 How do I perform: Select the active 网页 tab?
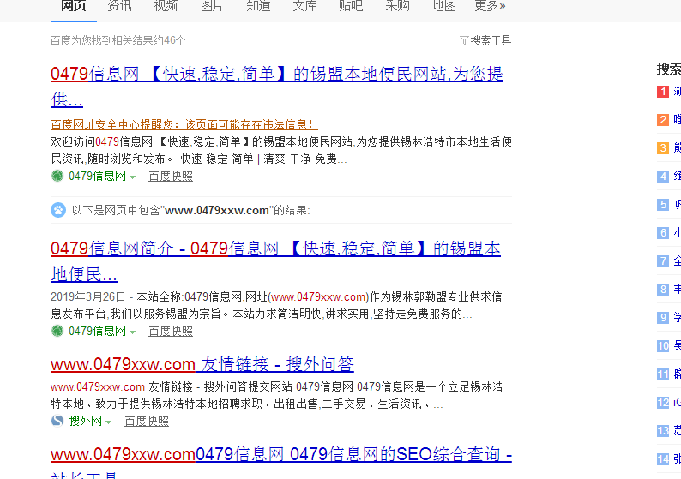coord(74,6)
